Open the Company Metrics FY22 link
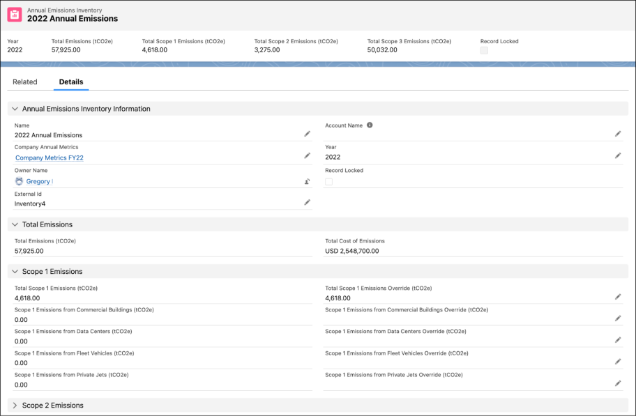 [49, 158]
